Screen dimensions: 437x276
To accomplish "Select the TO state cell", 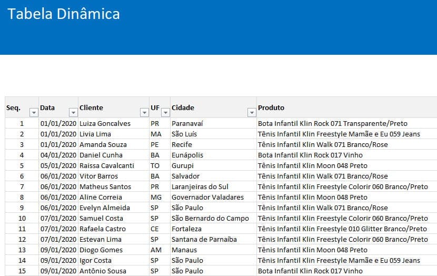I will [x=160, y=165].
